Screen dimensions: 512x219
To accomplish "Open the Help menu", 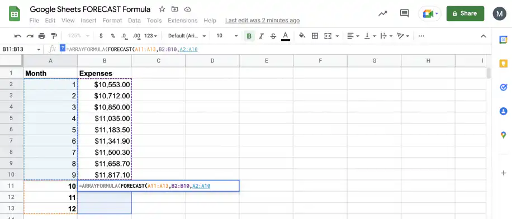I will tap(210, 21).
